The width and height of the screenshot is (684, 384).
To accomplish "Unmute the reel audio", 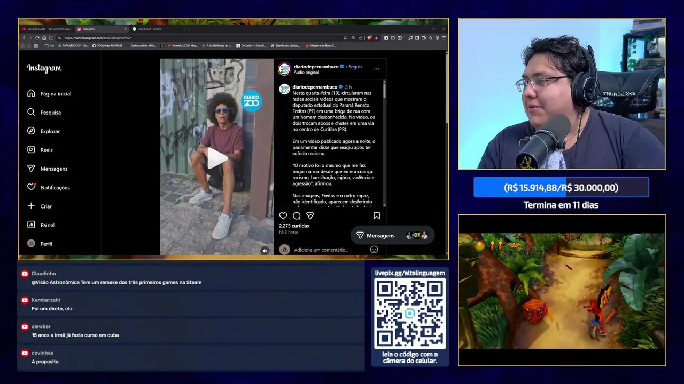I will (265, 250).
